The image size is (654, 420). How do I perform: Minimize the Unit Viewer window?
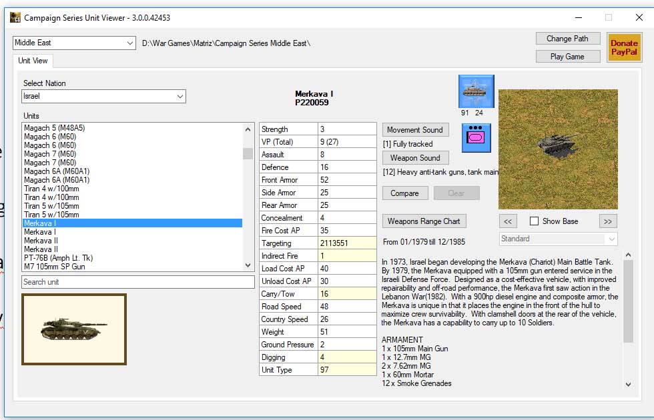579,17
